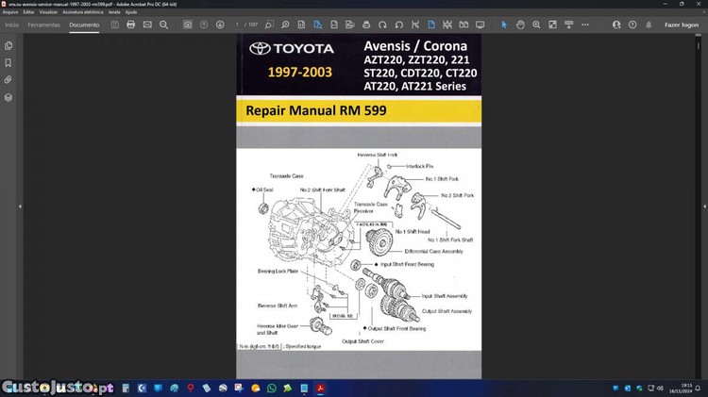Open the attachments paperclip panel
The image size is (708, 397).
[x=8, y=80]
